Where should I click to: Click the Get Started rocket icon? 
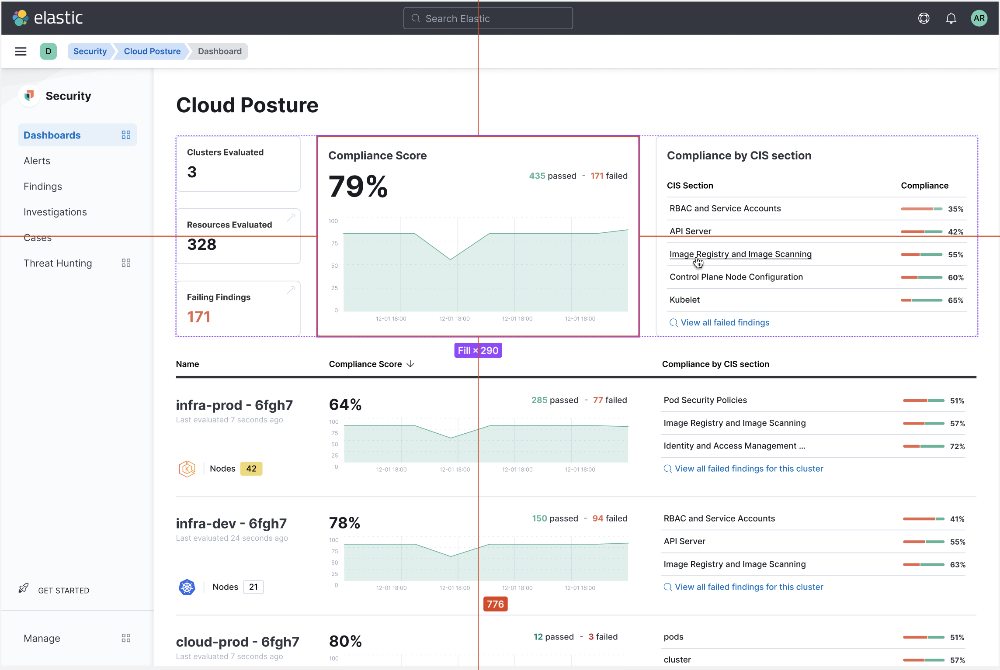click(x=24, y=588)
